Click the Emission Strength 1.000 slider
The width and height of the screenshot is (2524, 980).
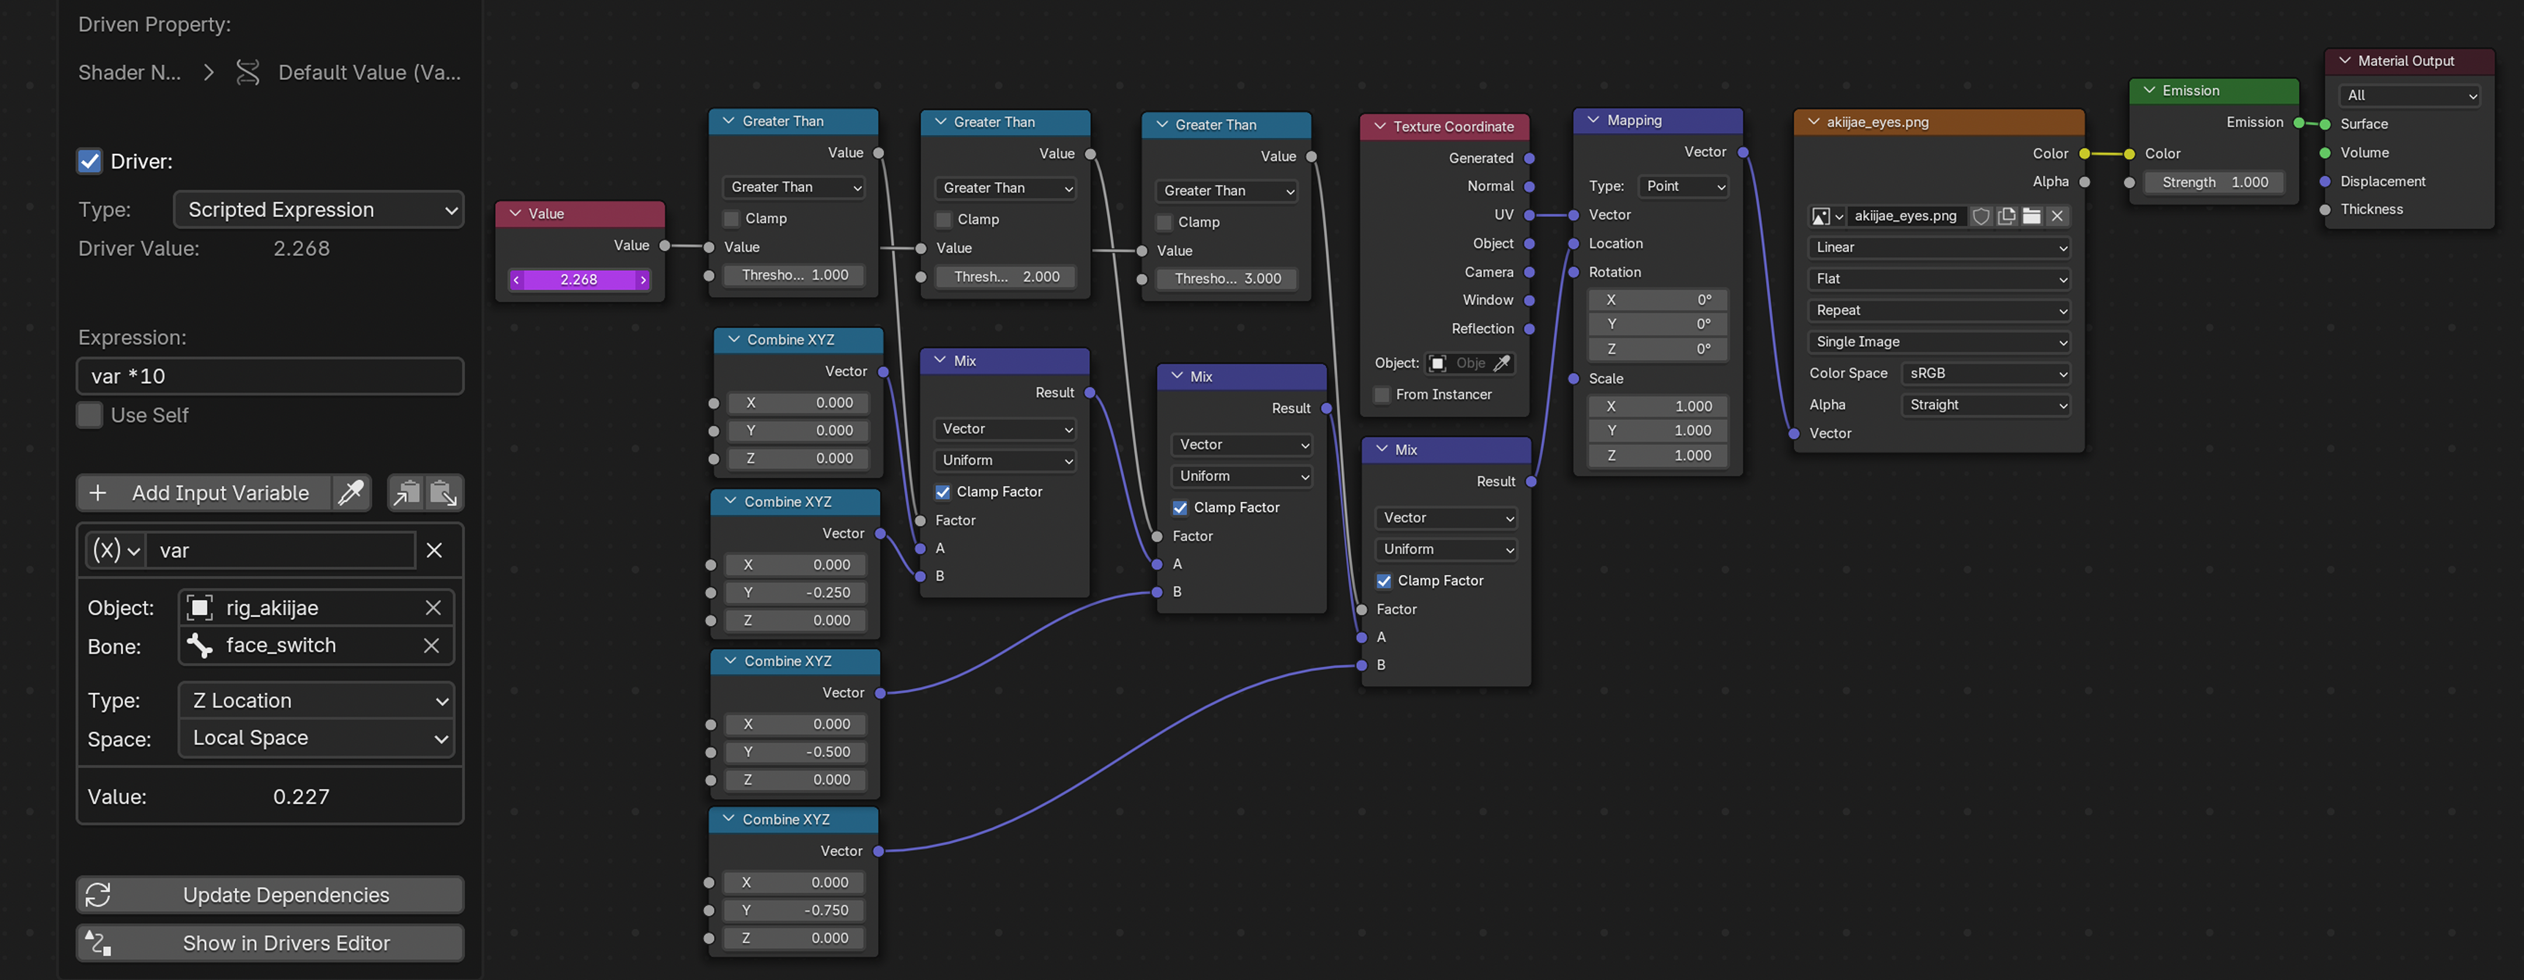2215,182
